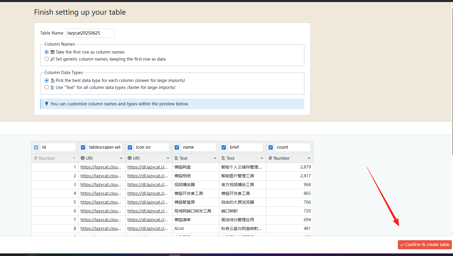Uncheck the name column checkbox

(x=177, y=147)
